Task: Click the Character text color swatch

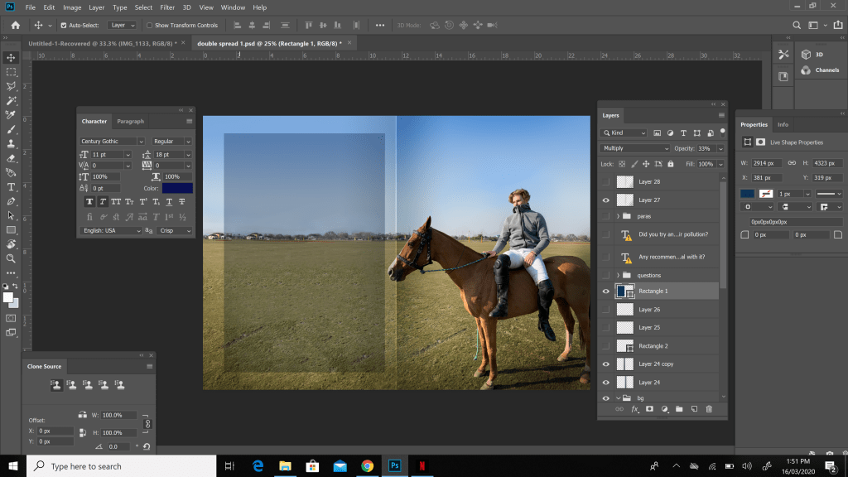Action: pyautogui.click(x=177, y=189)
